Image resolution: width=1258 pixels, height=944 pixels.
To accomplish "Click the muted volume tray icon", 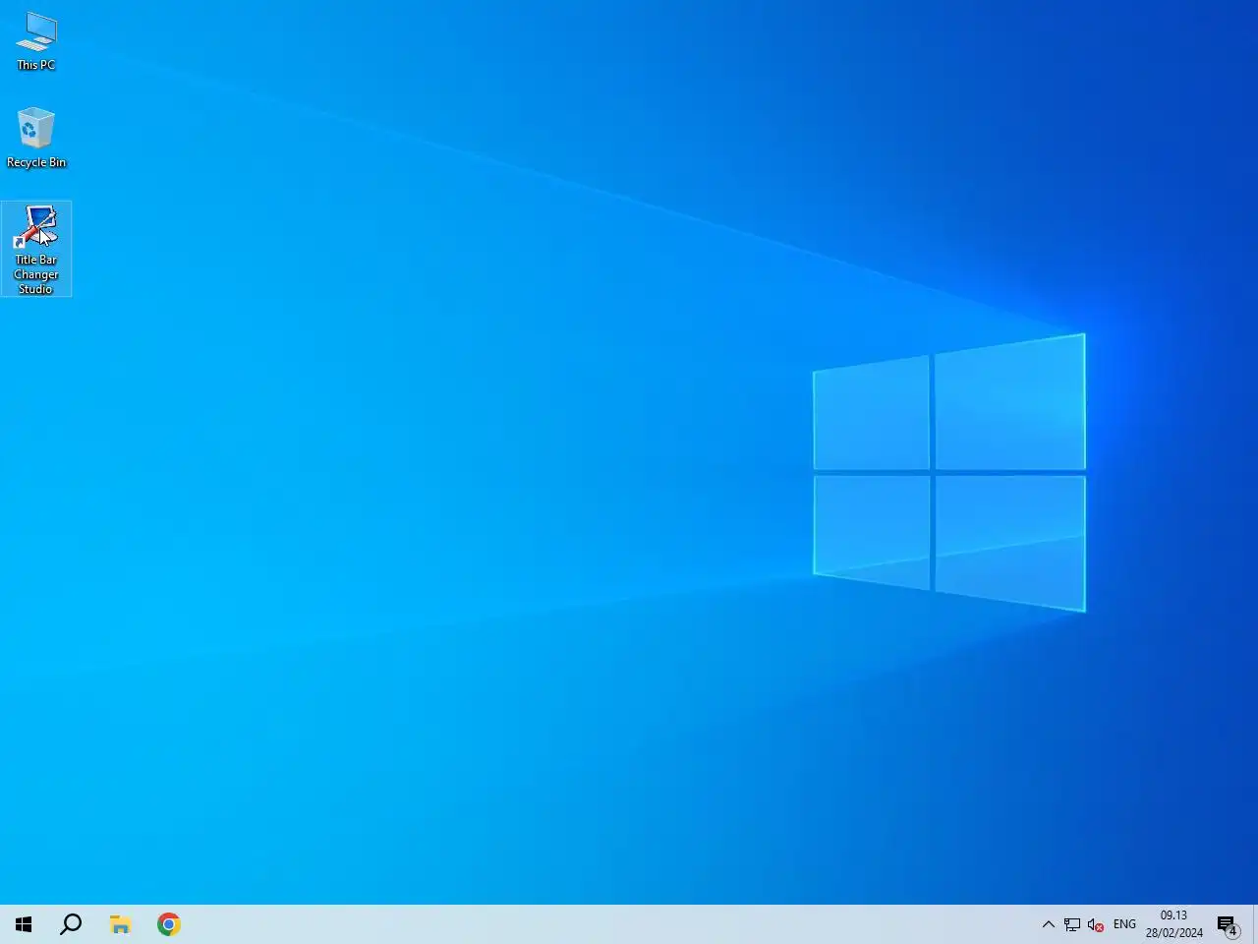I will point(1096,924).
